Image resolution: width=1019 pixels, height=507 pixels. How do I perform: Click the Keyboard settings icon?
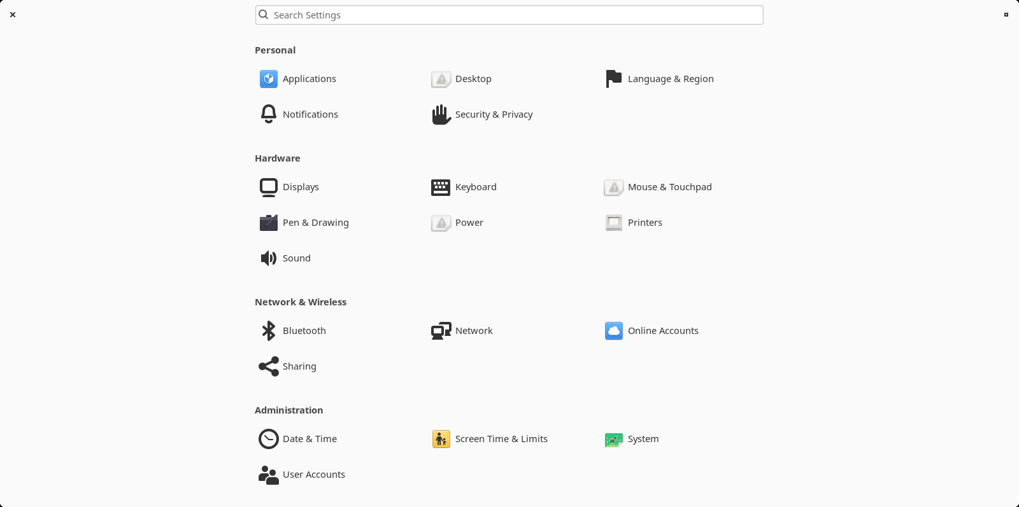(x=441, y=187)
